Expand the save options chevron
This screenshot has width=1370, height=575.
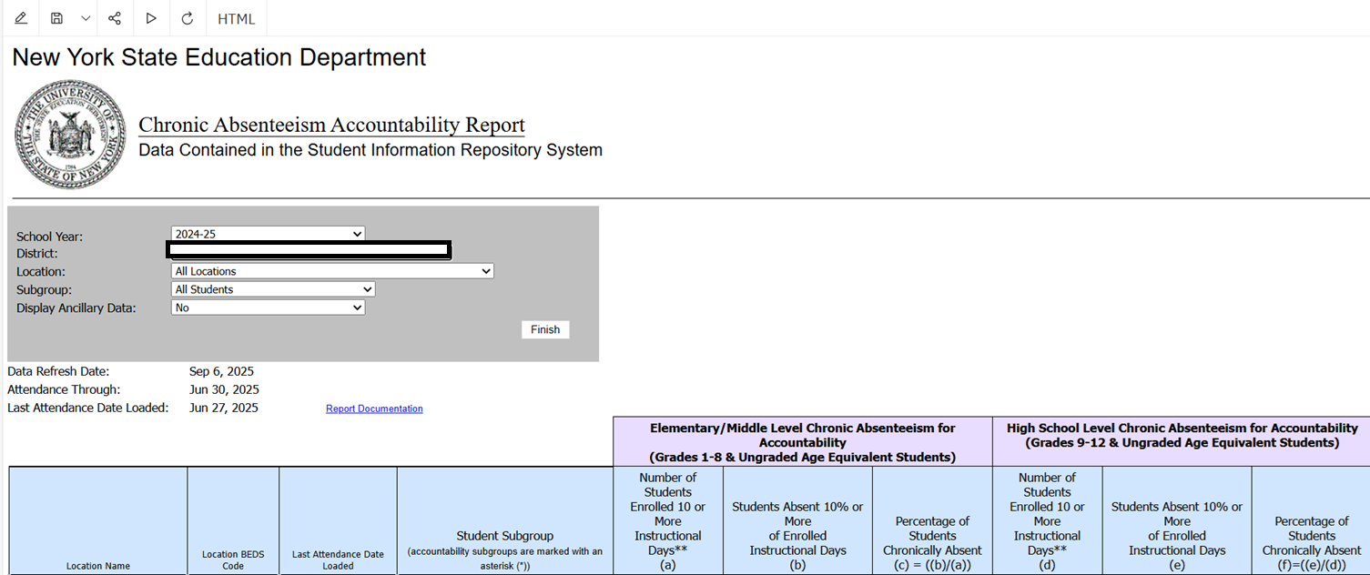[86, 18]
